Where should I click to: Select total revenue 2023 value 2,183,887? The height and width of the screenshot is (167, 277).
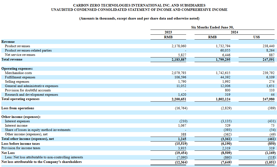(179, 60)
